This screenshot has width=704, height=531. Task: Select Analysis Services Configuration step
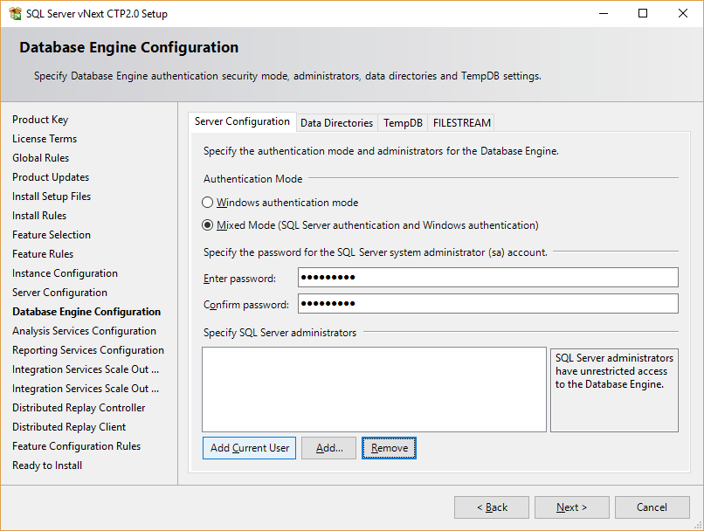pyautogui.click(x=84, y=331)
